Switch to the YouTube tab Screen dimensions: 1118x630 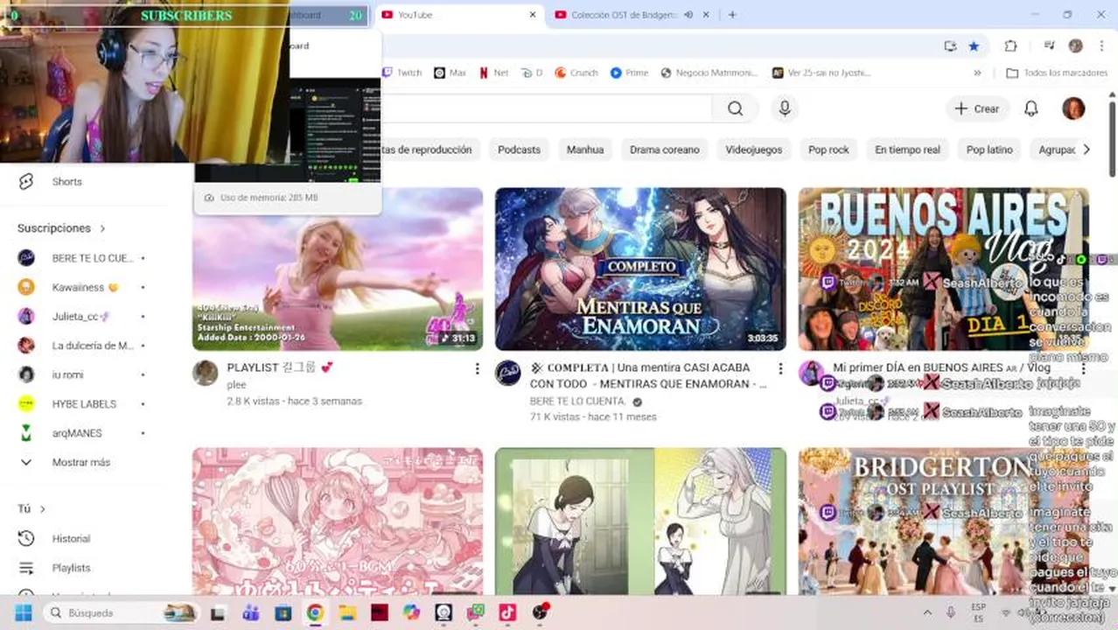(x=455, y=15)
